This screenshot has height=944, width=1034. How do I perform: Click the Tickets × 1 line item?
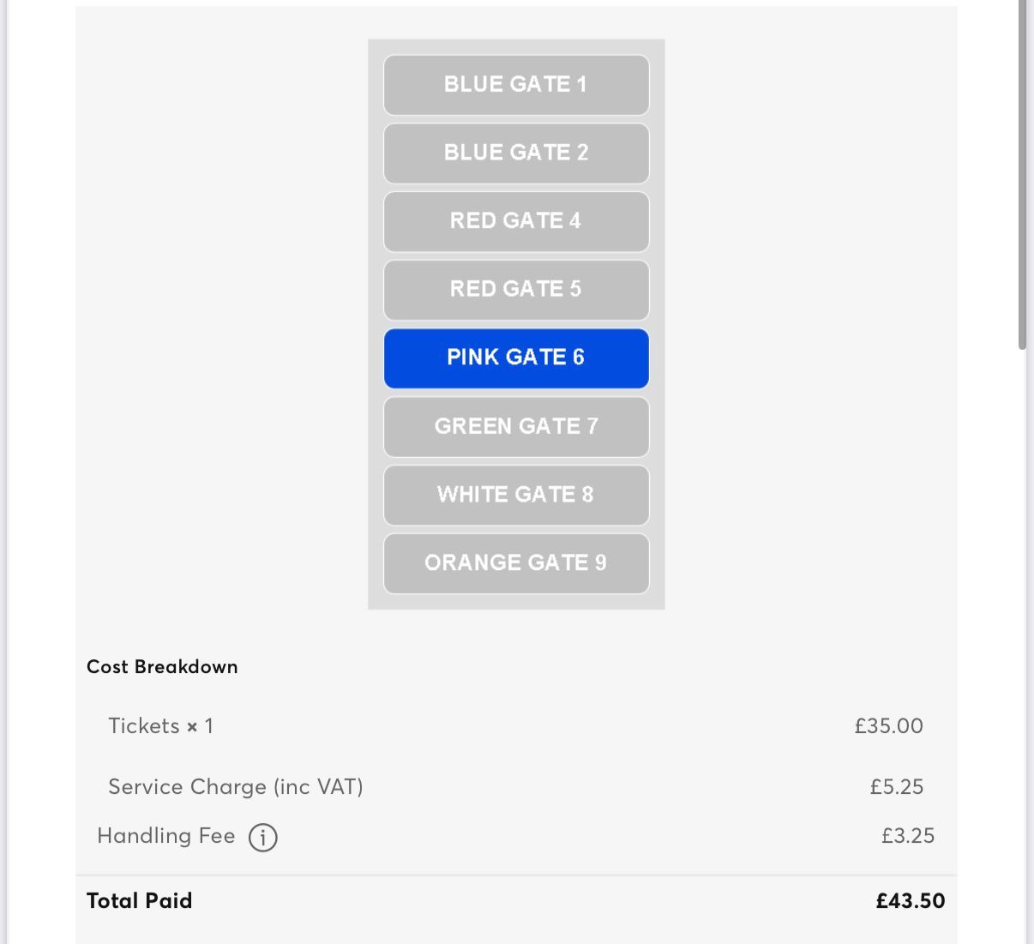pyautogui.click(x=160, y=726)
